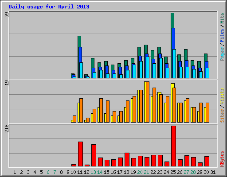Click the Visits legend label

[x=222, y=96]
